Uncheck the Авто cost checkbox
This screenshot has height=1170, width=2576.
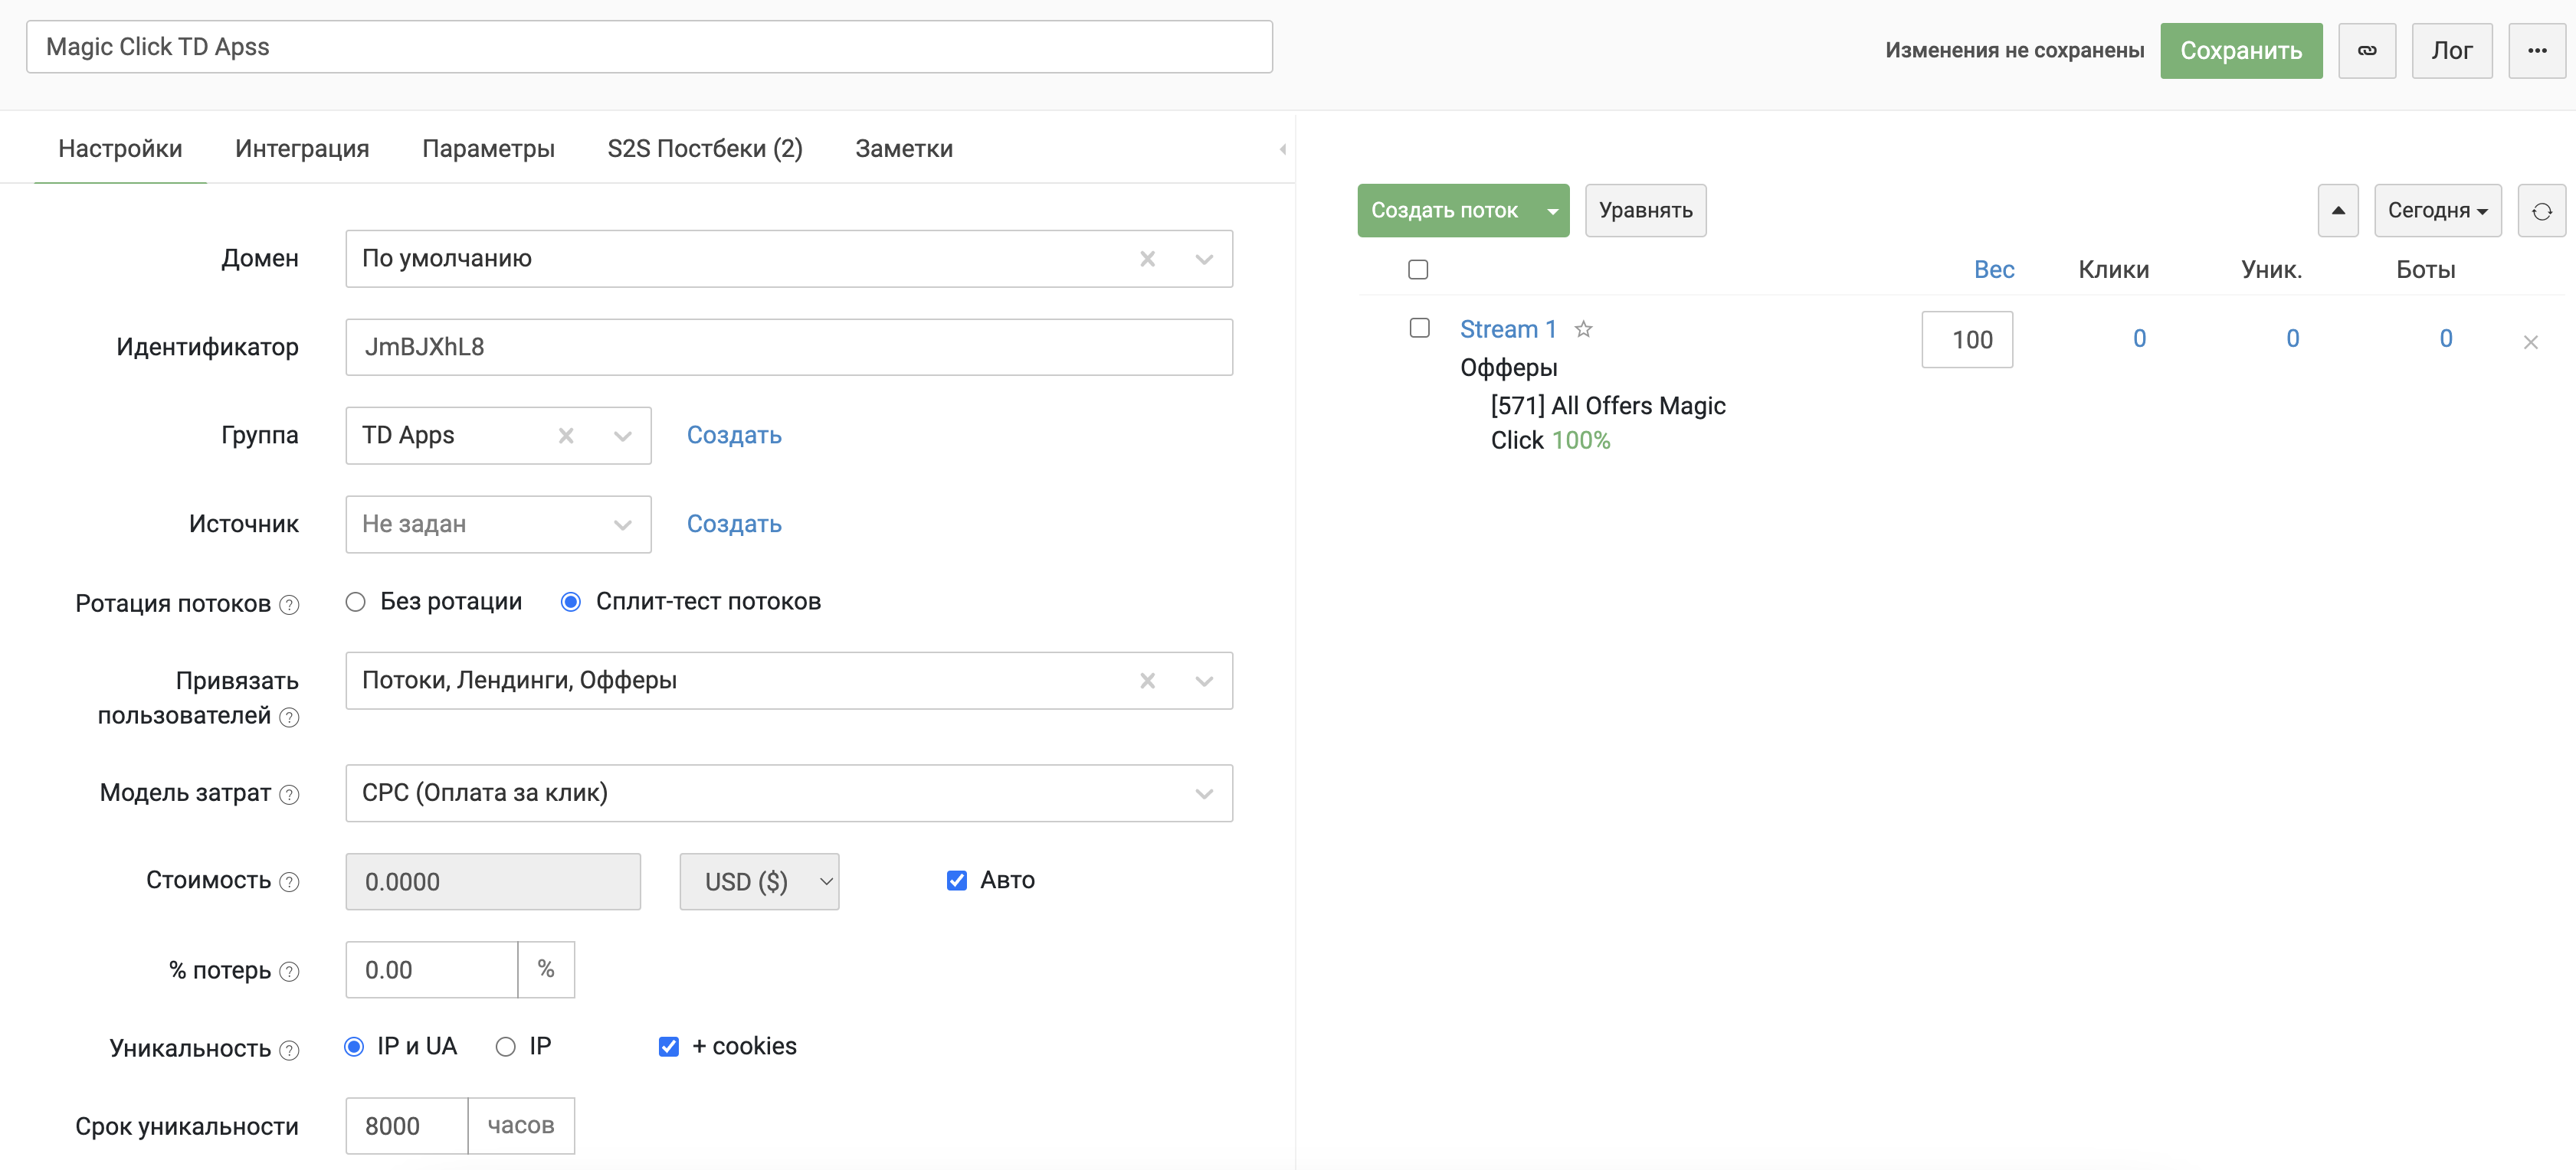pyautogui.click(x=956, y=881)
